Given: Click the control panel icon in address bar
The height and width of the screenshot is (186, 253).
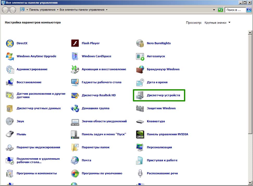Looking at the screenshot, I should pyautogui.click(x=22, y=10).
